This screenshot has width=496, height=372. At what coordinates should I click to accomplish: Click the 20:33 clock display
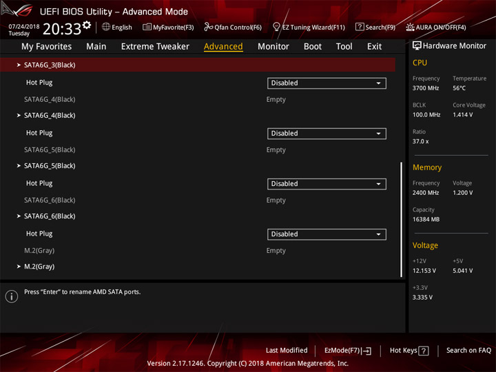pos(62,29)
